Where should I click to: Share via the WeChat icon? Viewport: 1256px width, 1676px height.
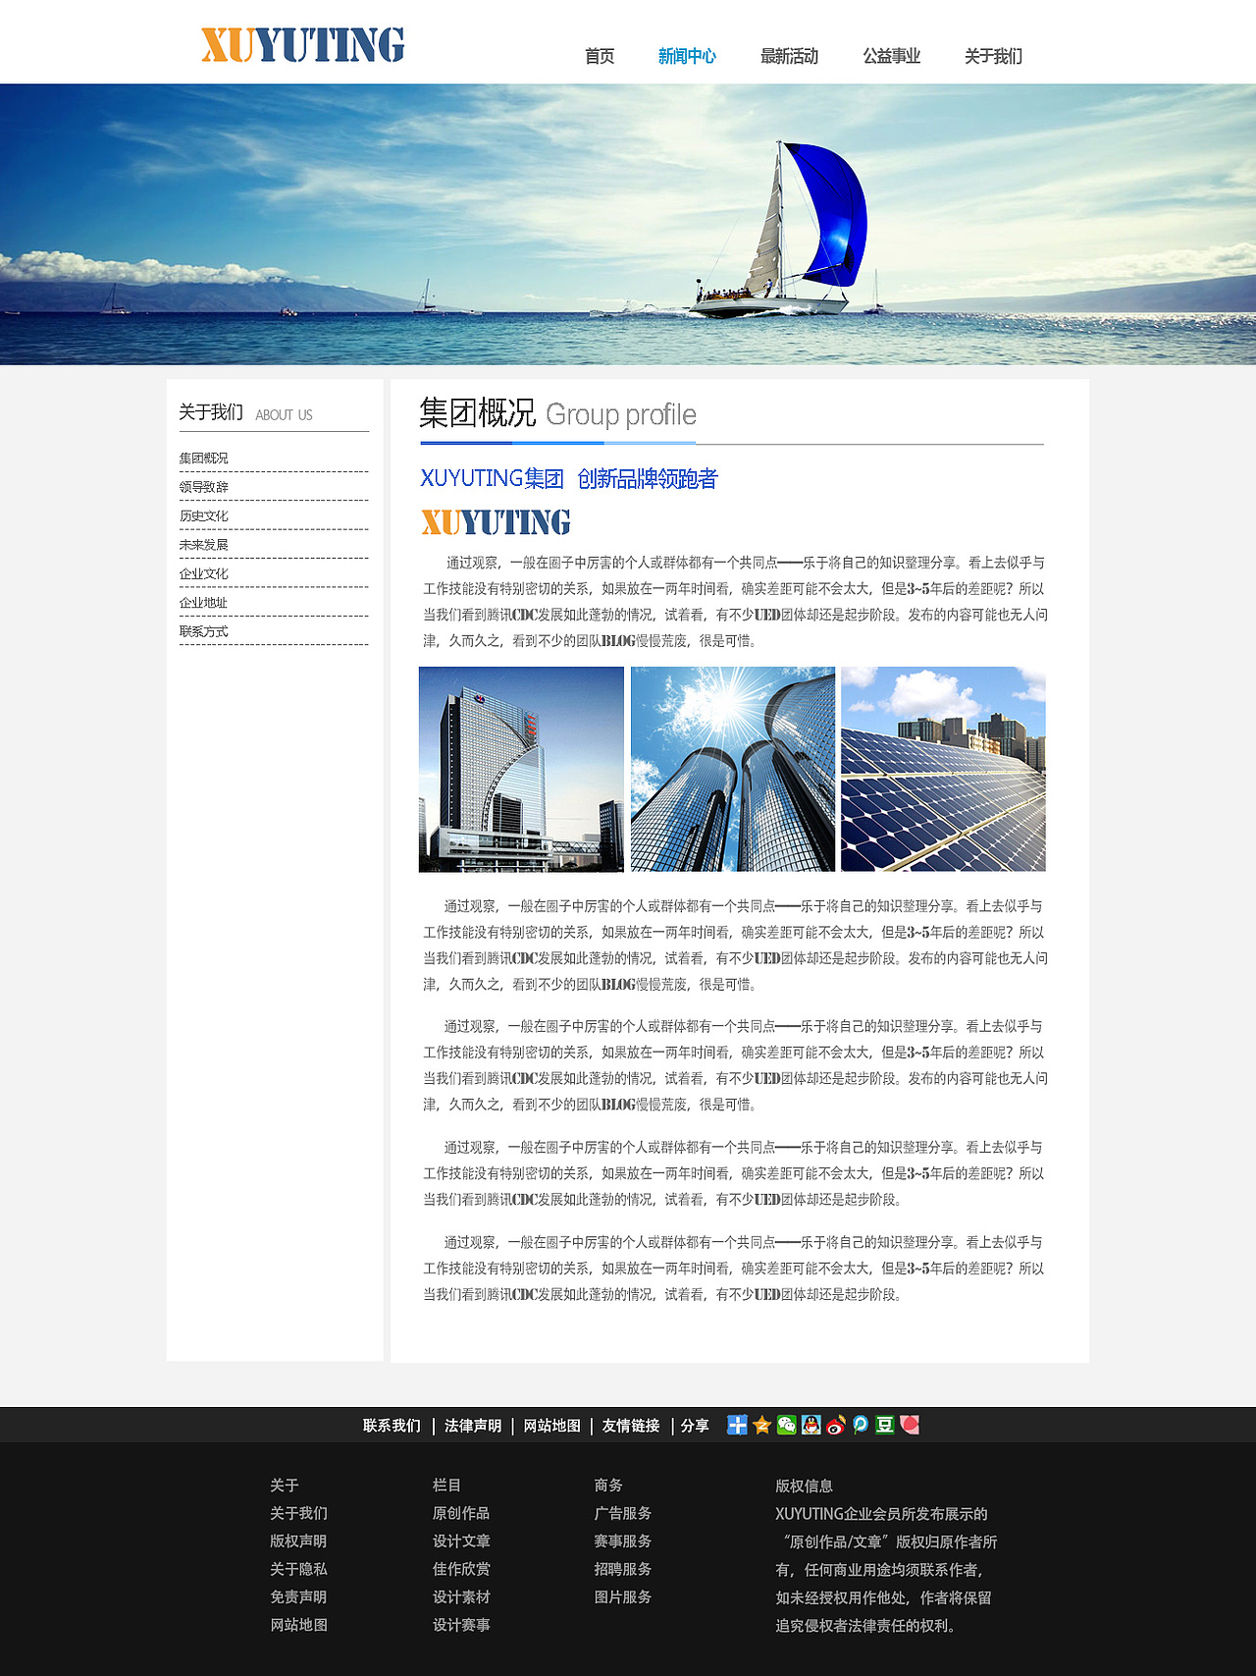tap(786, 1425)
